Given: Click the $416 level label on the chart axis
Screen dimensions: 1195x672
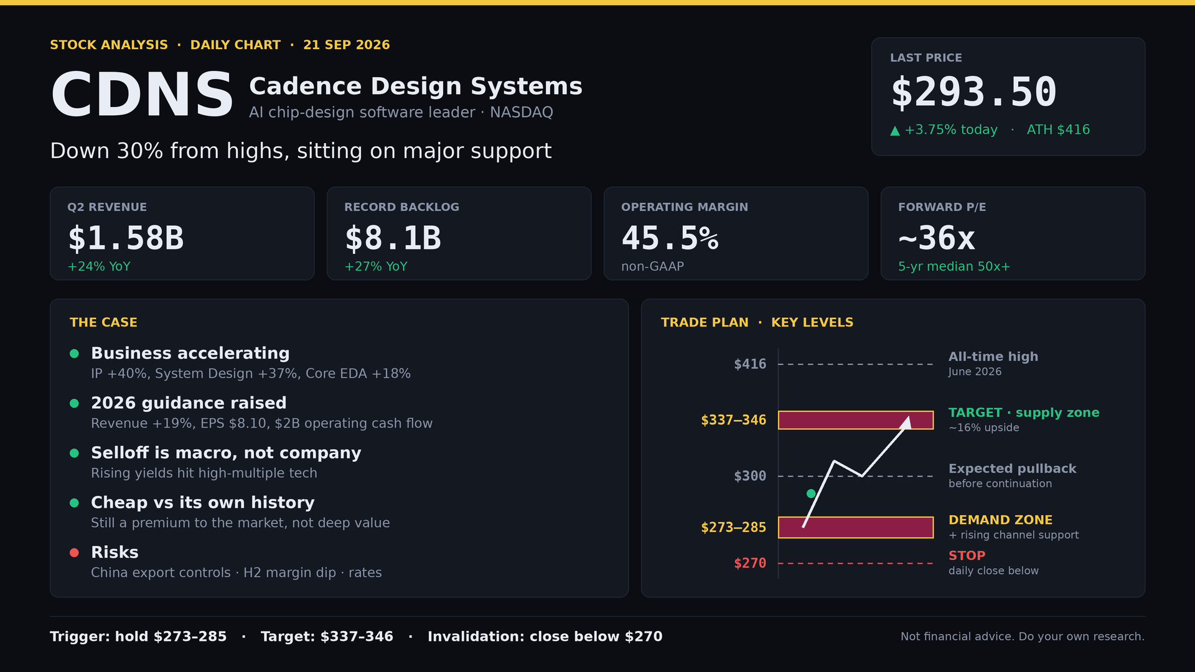Looking at the screenshot, I should 750,364.
